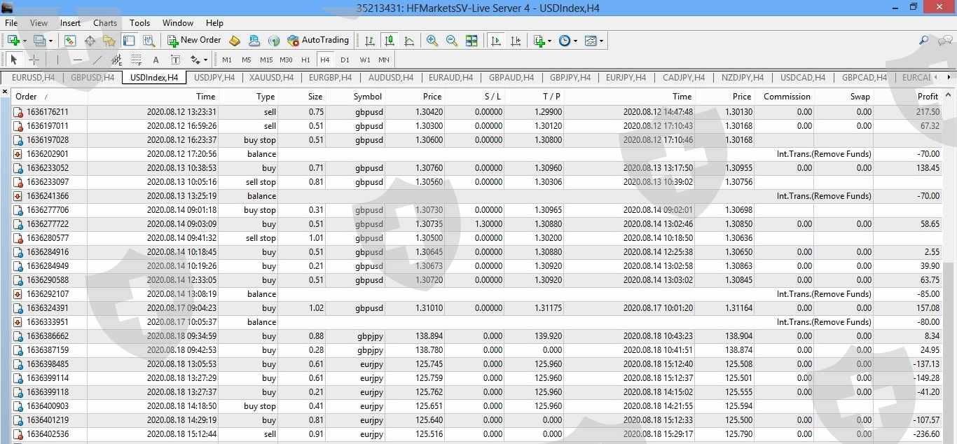Select the D1 timeframe button
Image resolution: width=957 pixels, height=444 pixels.
point(345,60)
